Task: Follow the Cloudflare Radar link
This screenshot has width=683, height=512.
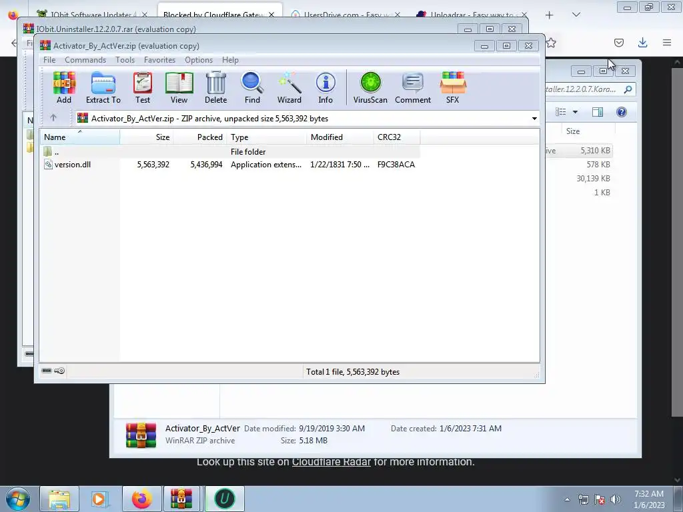Action: coord(331,461)
